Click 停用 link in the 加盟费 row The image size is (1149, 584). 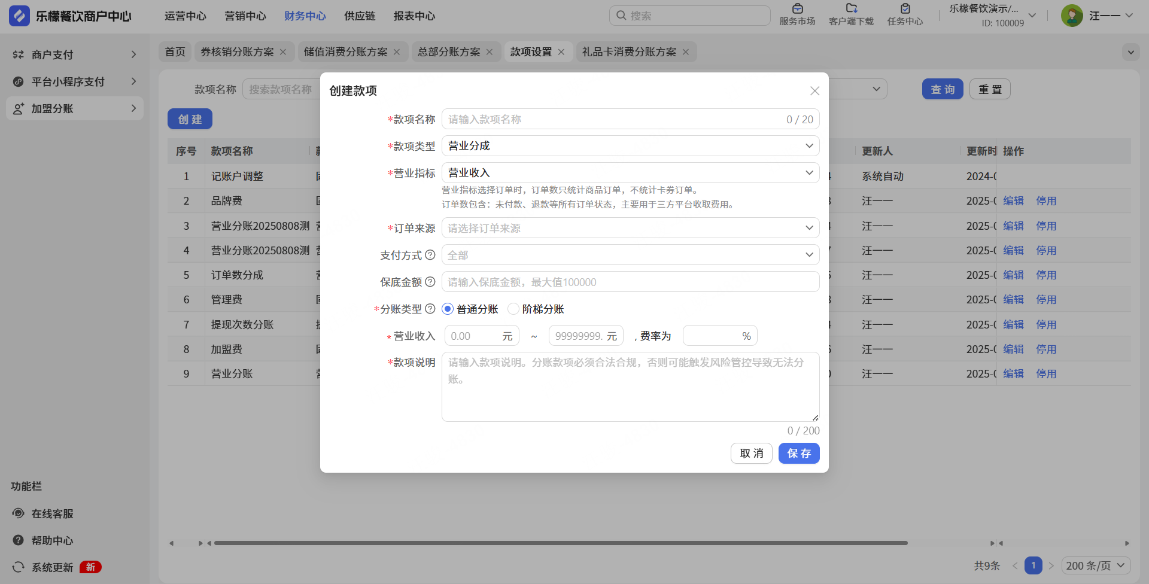pyautogui.click(x=1046, y=349)
